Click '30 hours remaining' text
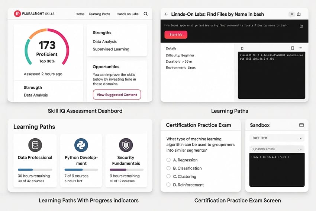 click(x=34, y=176)
